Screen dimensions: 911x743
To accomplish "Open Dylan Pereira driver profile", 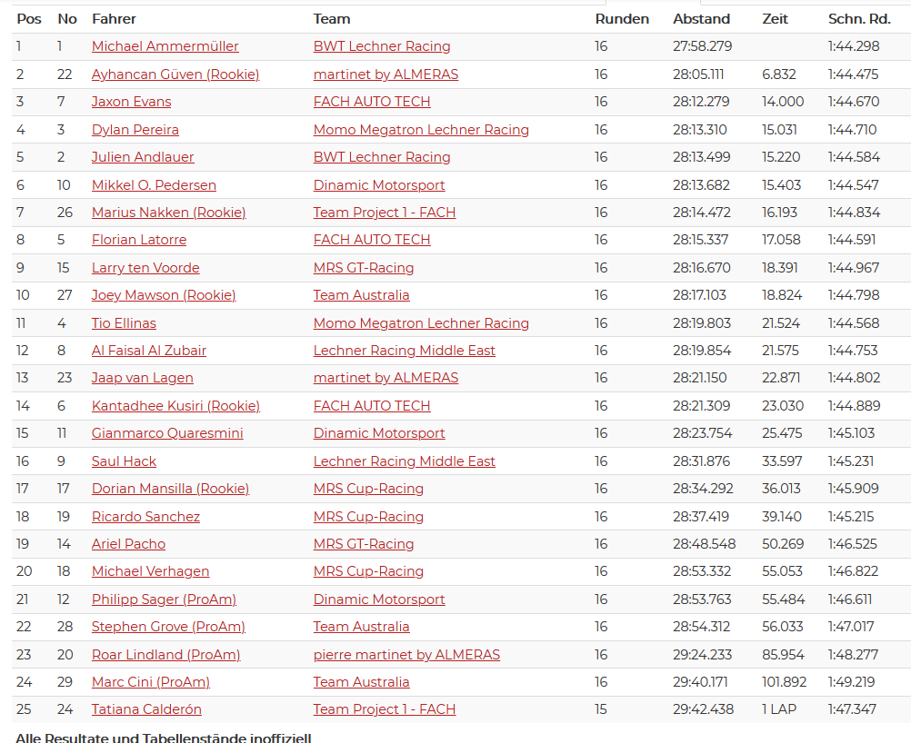I will pos(135,130).
